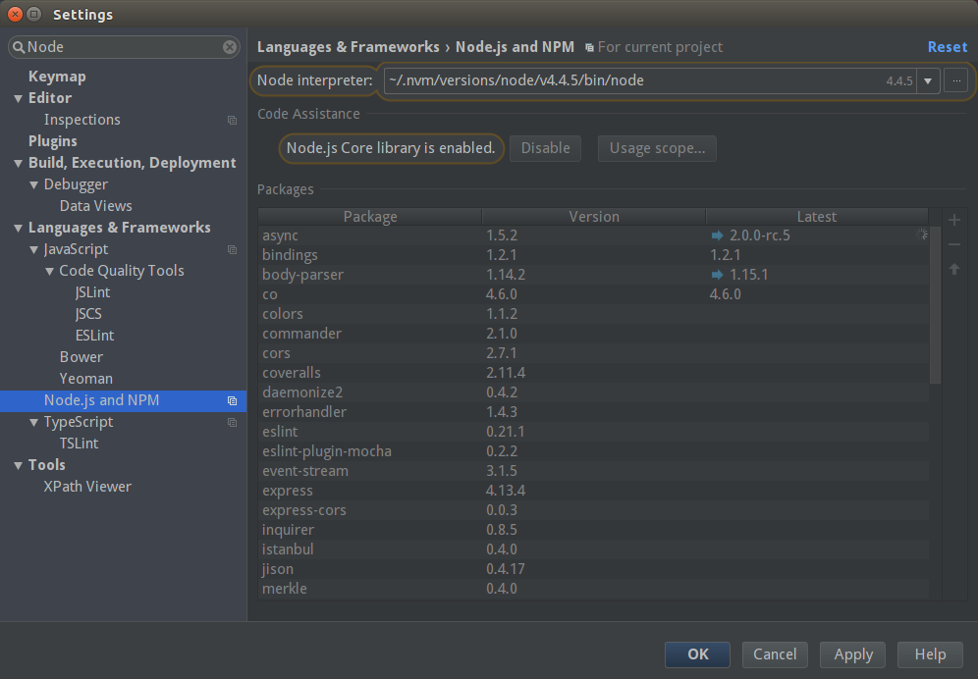
Task: Remove selected package with the minus icon
Action: click(x=954, y=244)
